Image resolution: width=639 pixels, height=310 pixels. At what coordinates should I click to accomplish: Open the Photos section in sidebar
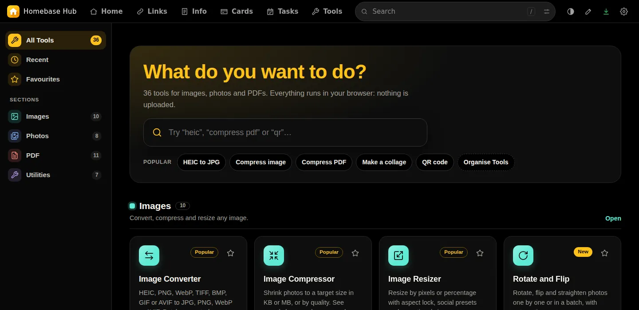[55, 136]
